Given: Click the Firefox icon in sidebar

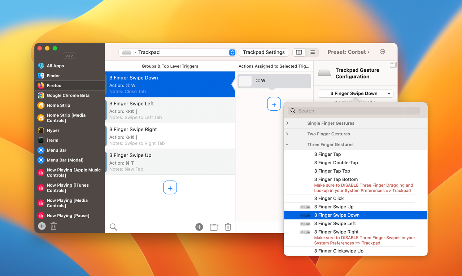Looking at the screenshot, I should tap(41, 85).
